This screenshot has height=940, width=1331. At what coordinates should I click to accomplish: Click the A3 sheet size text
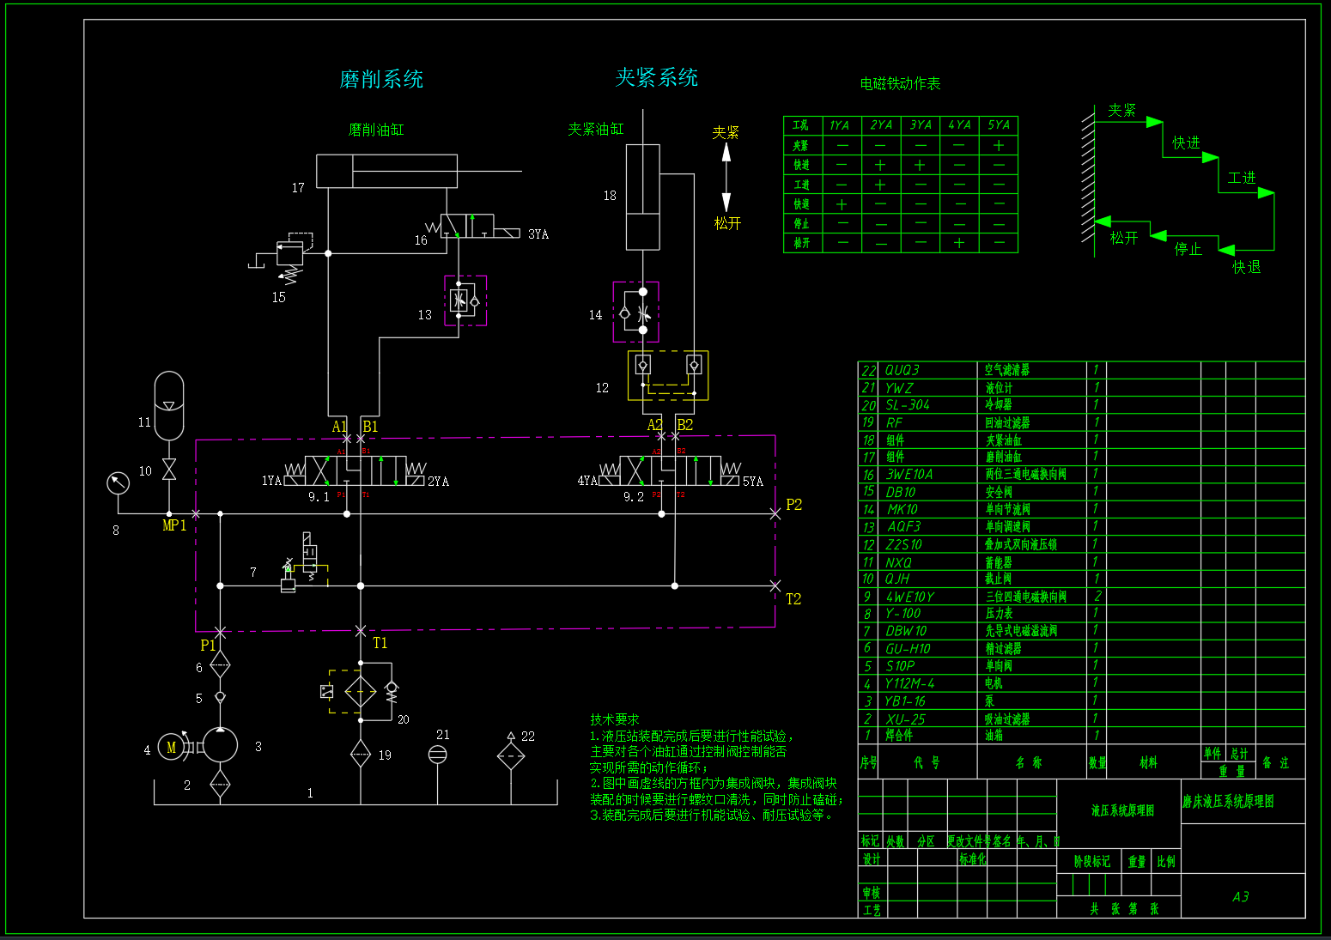[1241, 897]
